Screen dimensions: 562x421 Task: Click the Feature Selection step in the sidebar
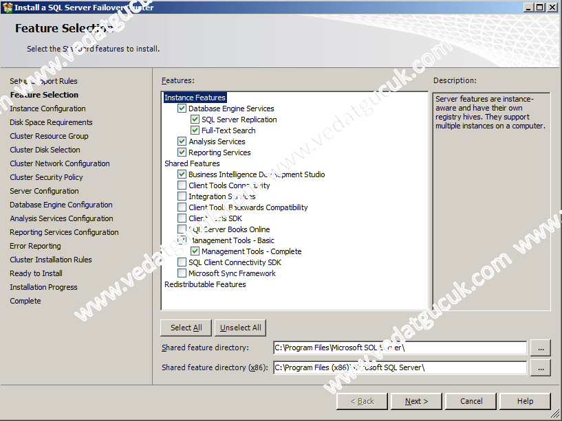(x=44, y=95)
